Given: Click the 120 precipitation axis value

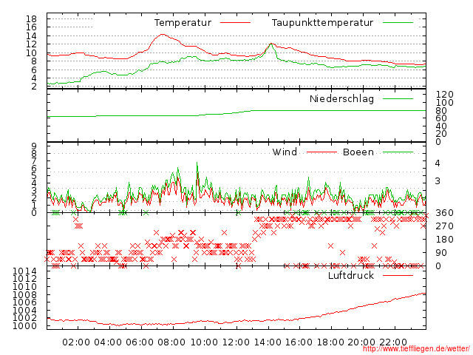Looking at the screenshot, I should pyautogui.click(x=444, y=94).
